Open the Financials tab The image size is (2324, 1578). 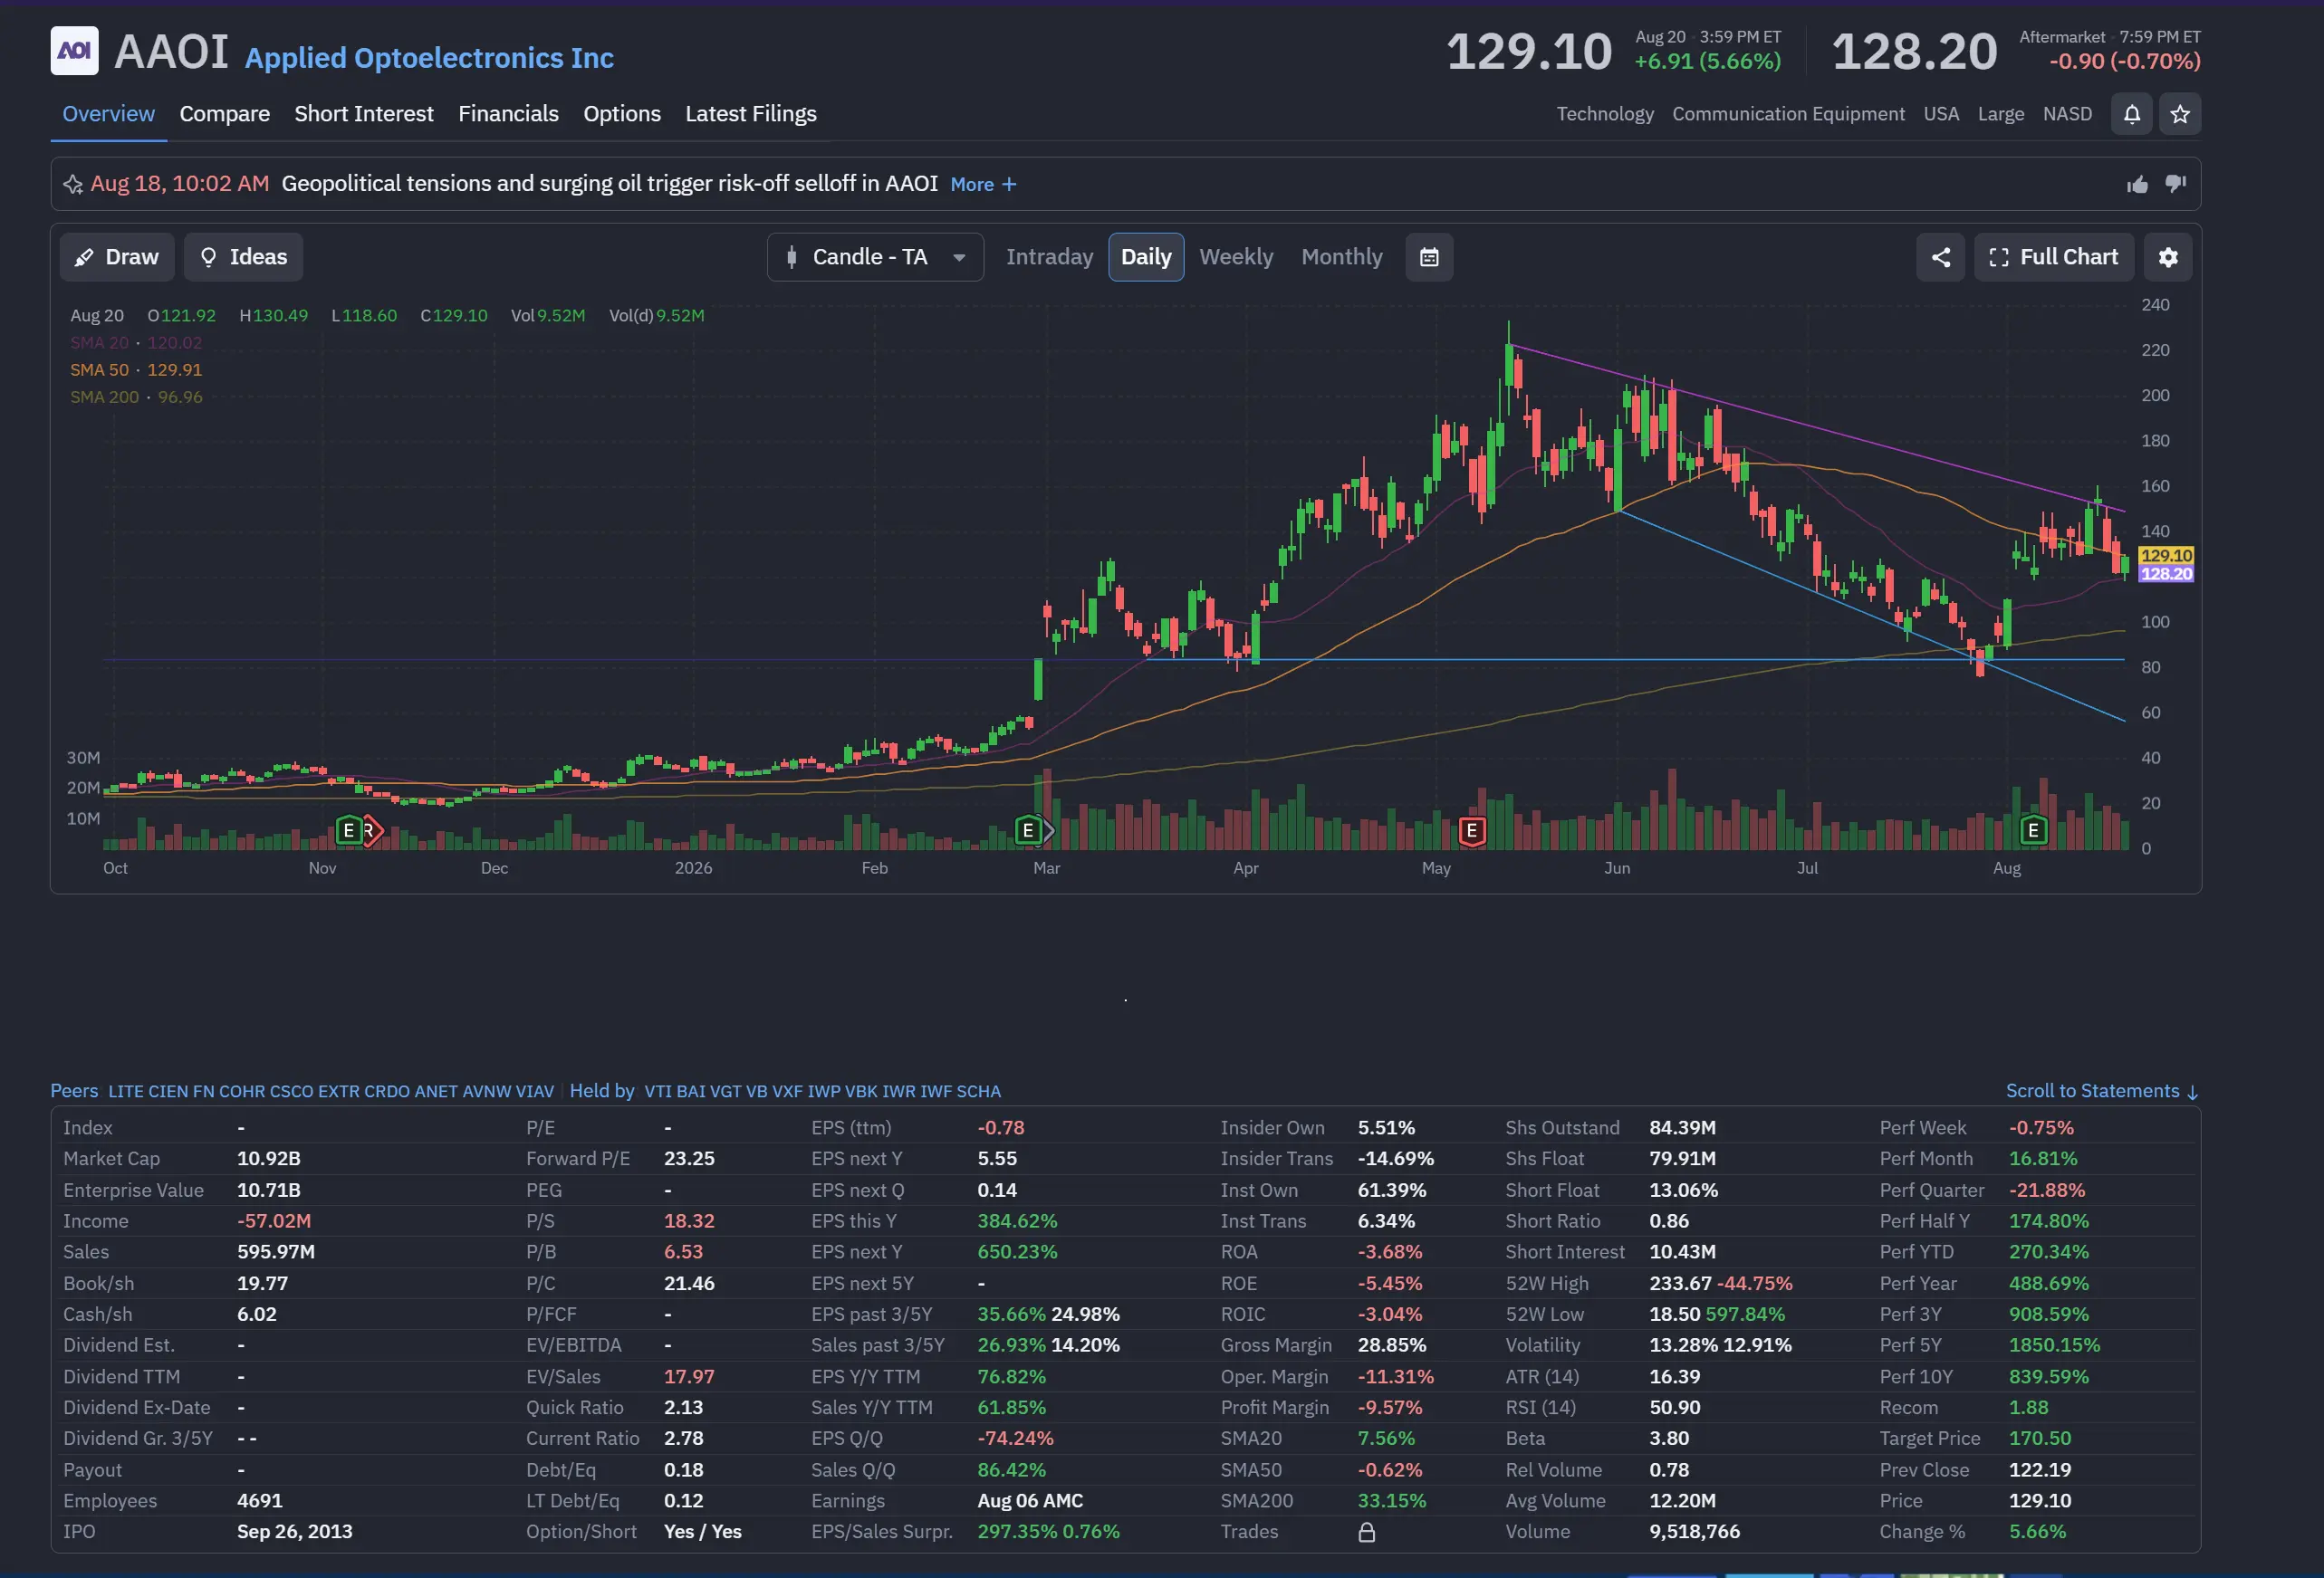pos(508,114)
